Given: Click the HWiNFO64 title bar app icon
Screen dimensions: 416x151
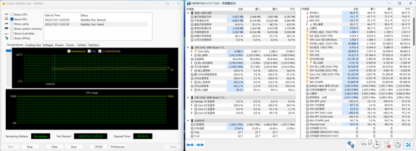Looking at the screenshot, I should 189,3.
